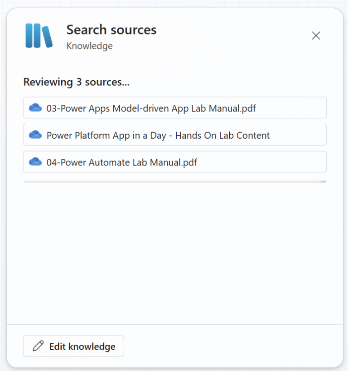Open 03-Power Apps Model-driven App Lab Manual.pdf
This screenshot has width=348, height=371.
(x=175, y=108)
